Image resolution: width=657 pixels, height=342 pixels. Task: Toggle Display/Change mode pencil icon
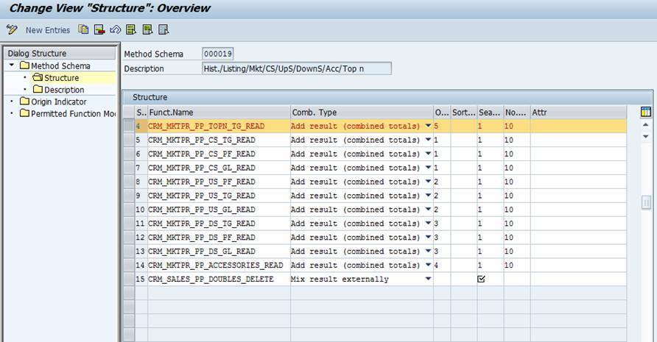(12, 29)
